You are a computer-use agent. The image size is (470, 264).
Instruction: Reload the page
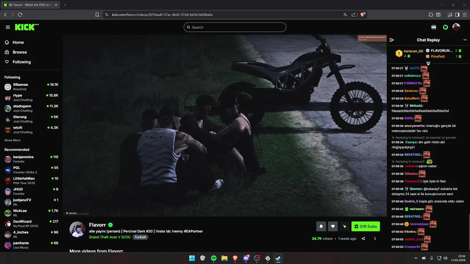click(20, 15)
